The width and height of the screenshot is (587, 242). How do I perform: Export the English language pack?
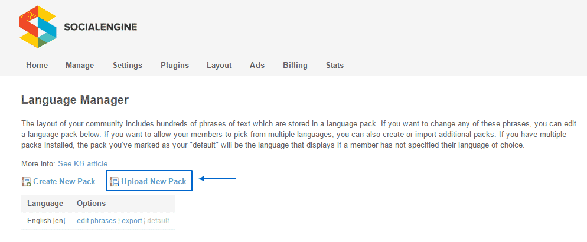132,221
